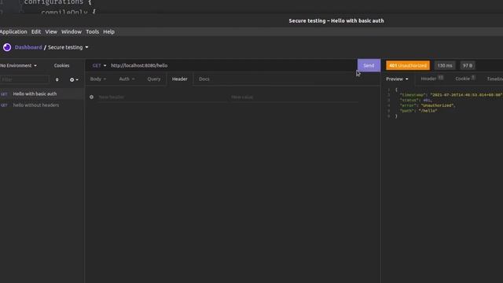The image size is (503, 283).
Task: Switch to the Docs tab
Action: coord(204,79)
